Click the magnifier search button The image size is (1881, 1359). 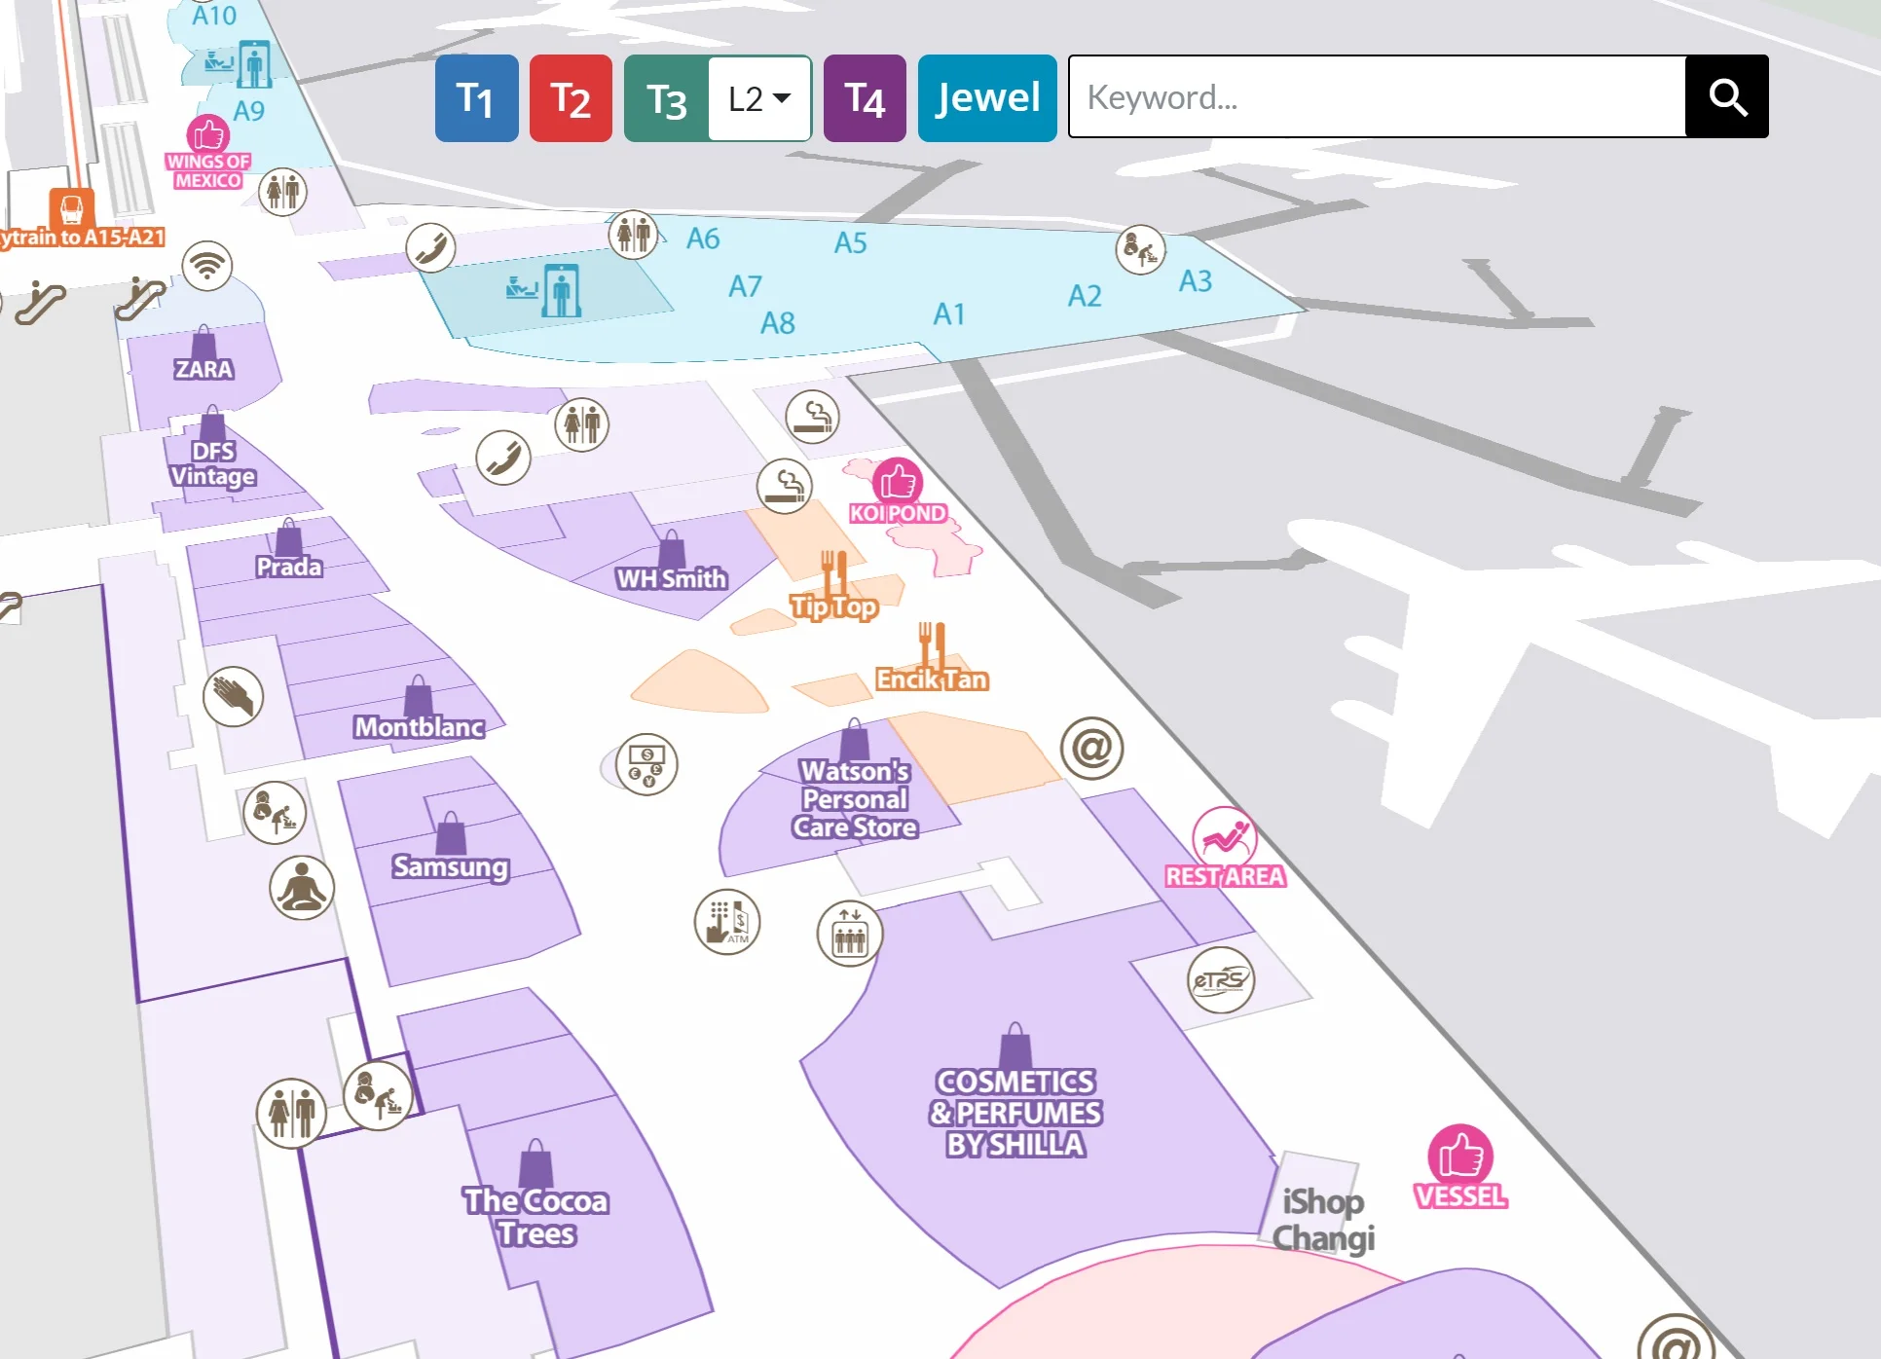click(x=1727, y=96)
